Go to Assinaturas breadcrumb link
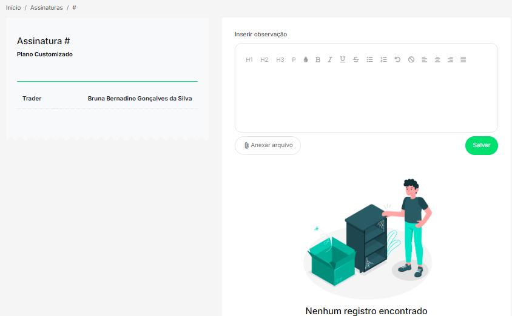Image resolution: width=512 pixels, height=316 pixels. pos(47,8)
